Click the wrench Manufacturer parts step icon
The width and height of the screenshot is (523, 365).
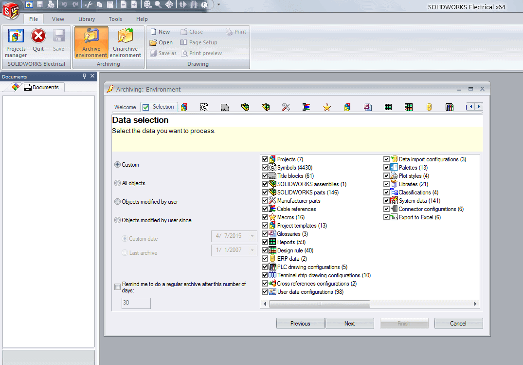coord(286,107)
